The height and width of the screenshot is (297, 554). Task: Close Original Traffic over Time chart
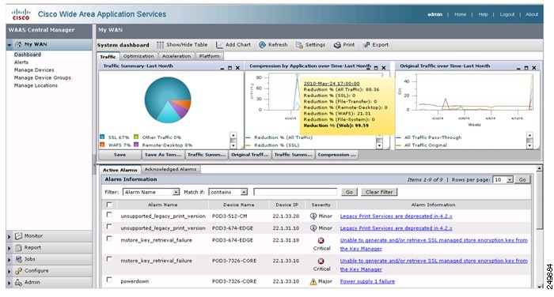[534, 68]
